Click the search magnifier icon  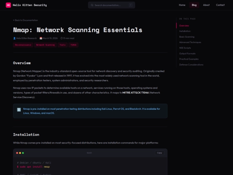pos(92,5)
